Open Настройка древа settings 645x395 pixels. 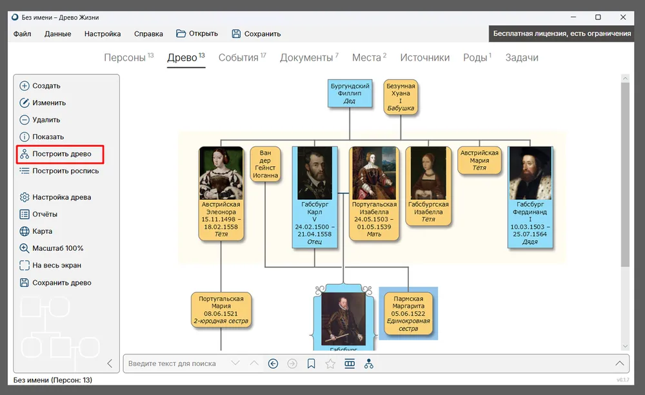click(x=61, y=197)
